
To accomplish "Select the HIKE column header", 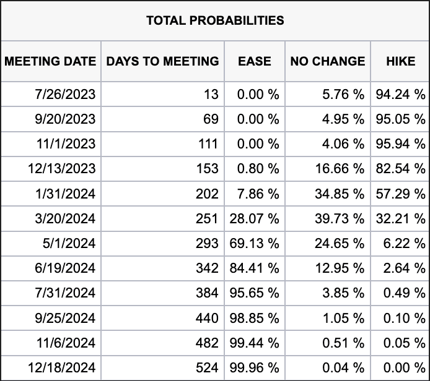I will coord(401,61).
